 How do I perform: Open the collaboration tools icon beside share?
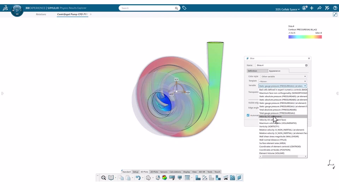tap(327, 8)
